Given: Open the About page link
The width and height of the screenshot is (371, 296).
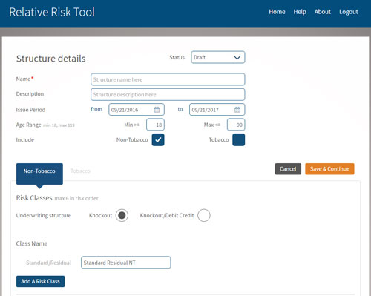Looking at the screenshot, I should [323, 12].
